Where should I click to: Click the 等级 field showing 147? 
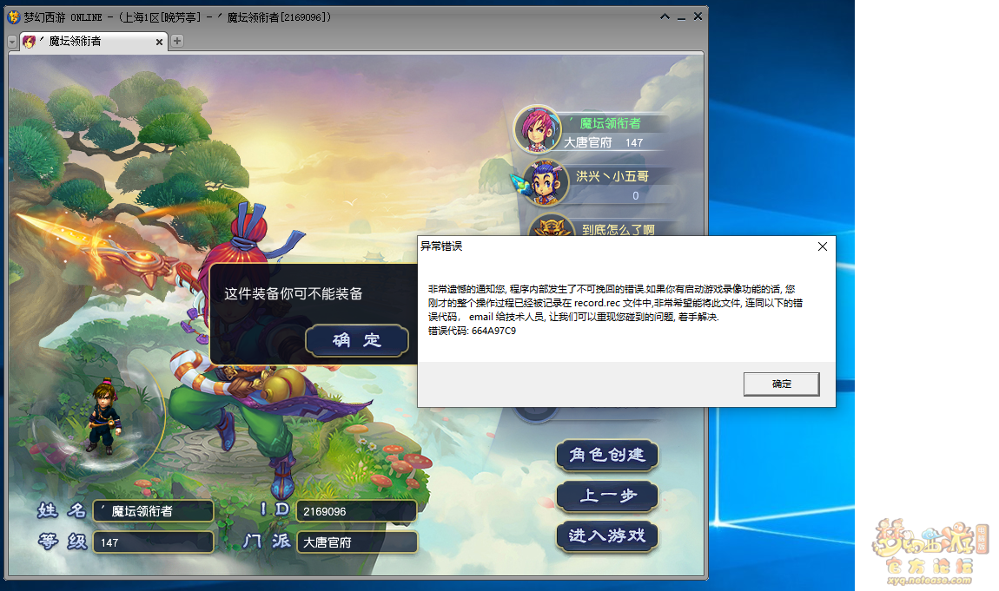[x=153, y=542]
